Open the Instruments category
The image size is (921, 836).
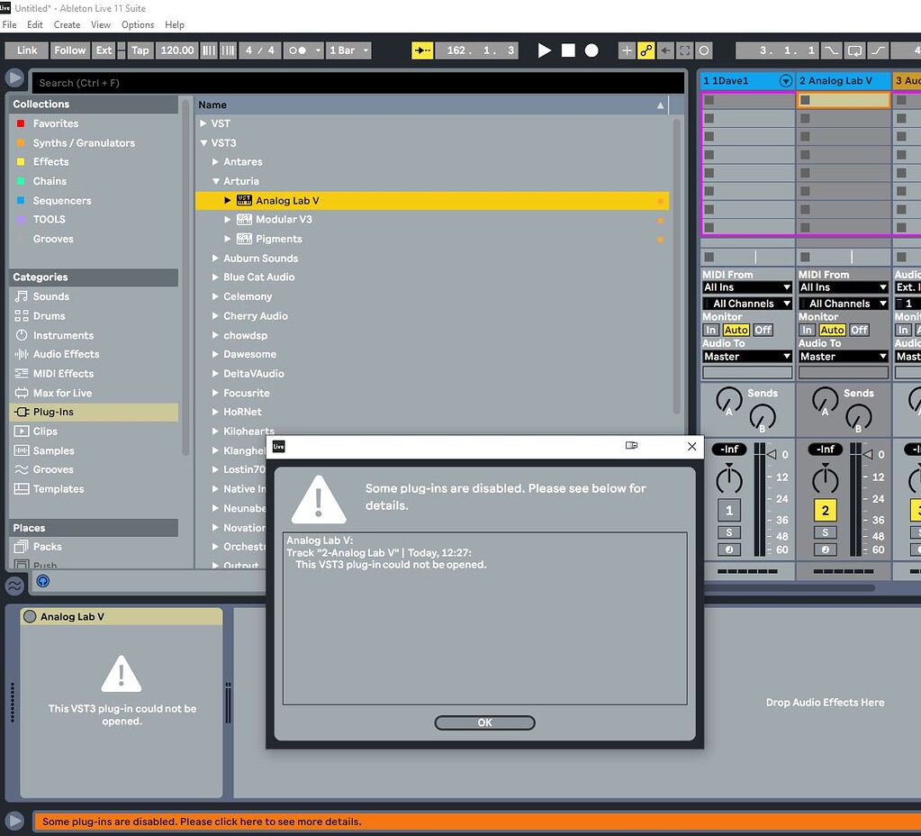click(63, 335)
